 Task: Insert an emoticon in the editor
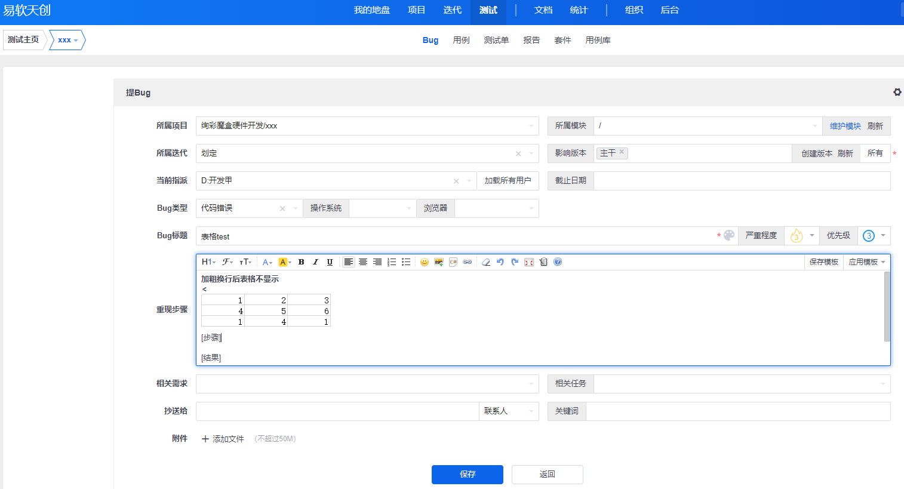tap(425, 262)
